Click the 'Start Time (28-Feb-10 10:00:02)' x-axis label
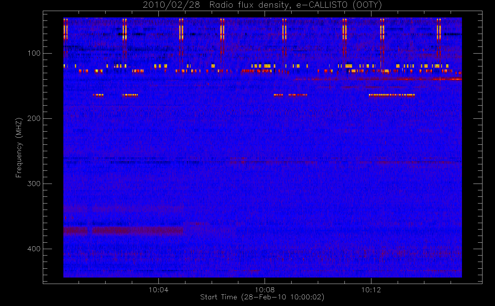495x306 pixels. [x=262, y=297]
